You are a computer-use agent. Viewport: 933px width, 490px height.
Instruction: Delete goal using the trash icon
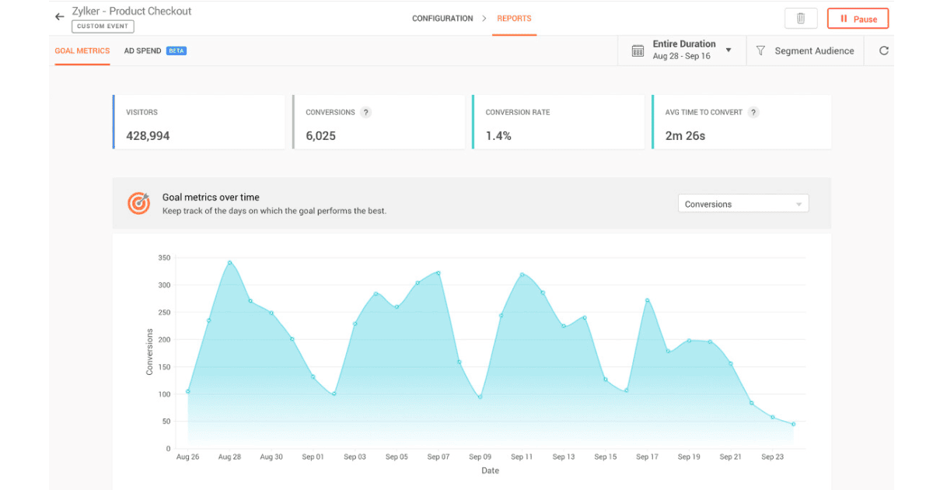point(801,19)
